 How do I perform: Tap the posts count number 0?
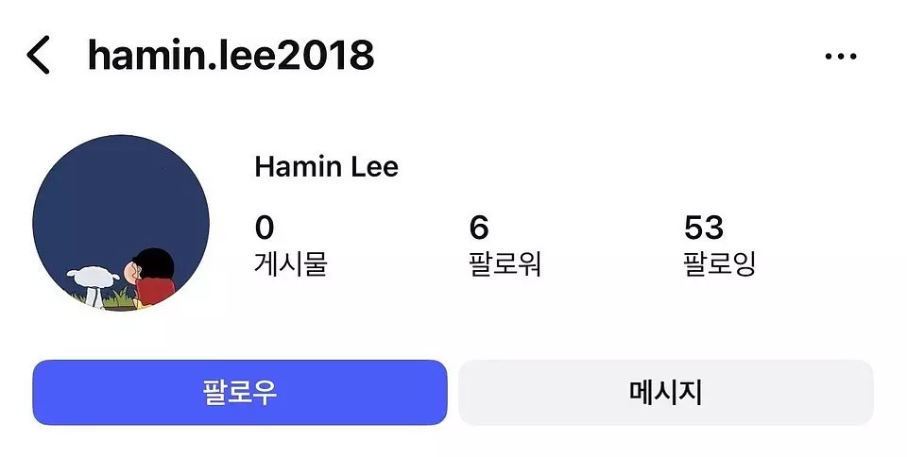(265, 228)
